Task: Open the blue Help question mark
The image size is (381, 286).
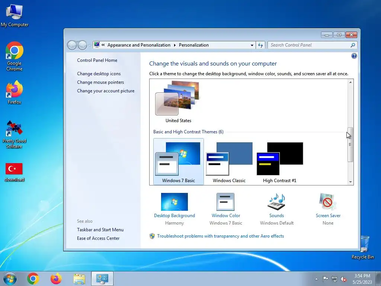Action: tap(354, 56)
